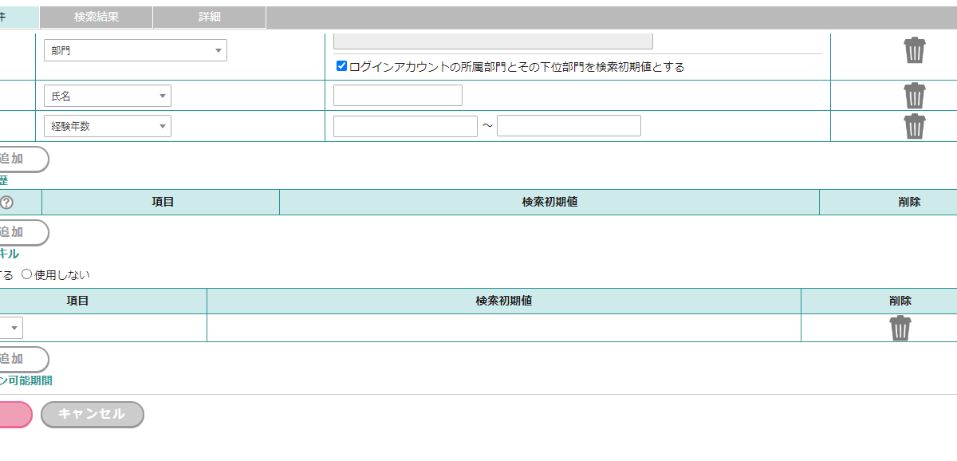The width and height of the screenshot is (957, 461).
Task: Switch to the 検索結果 tab
Action: tap(96, 17)
